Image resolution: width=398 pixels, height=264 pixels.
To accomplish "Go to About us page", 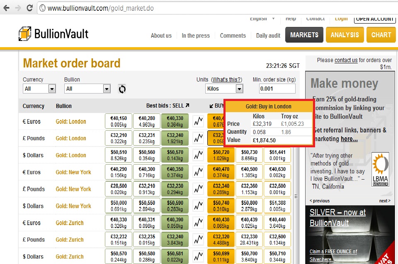I will pyautogui.click(x=161, y=36).
